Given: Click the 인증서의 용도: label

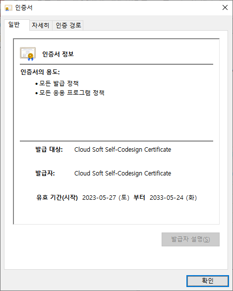Looking at the screenshot, I should point(40,72).
